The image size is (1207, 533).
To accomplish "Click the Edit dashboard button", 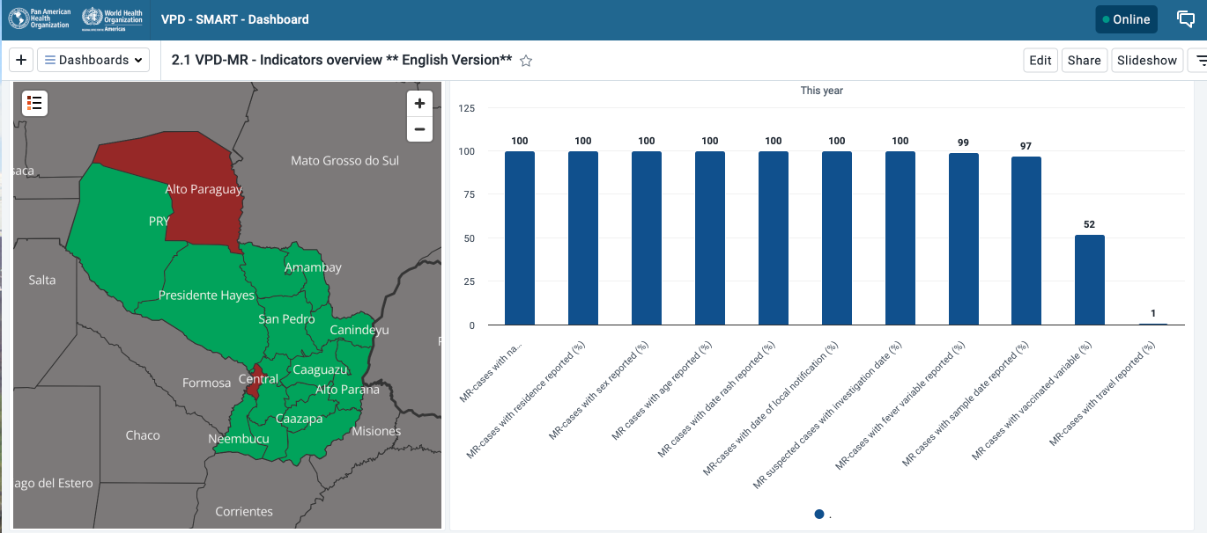I will click(x=1040, y=60).
